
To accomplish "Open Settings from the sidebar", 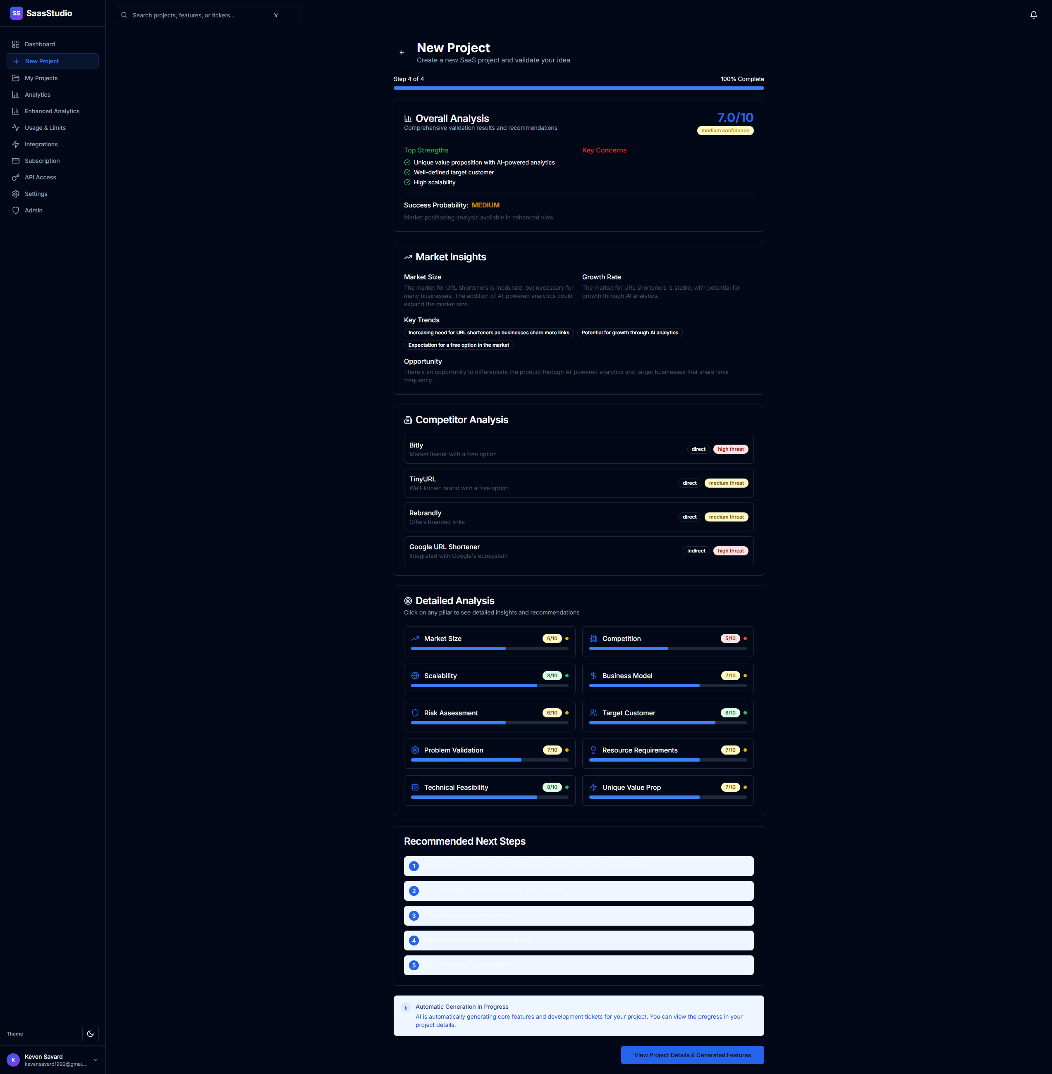I will pos(36,194).
